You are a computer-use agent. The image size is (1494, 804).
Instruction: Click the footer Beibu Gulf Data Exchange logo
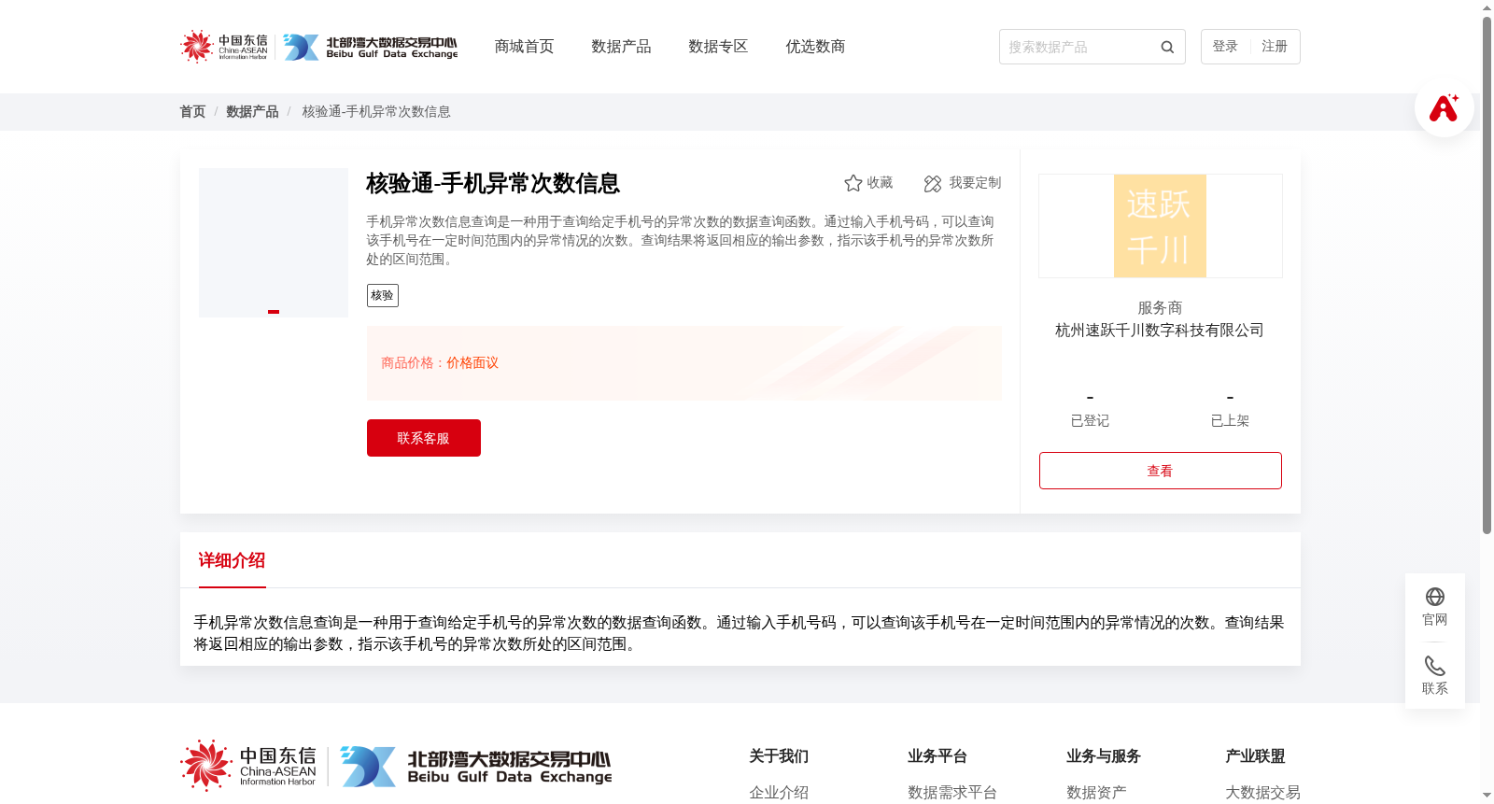476,767
